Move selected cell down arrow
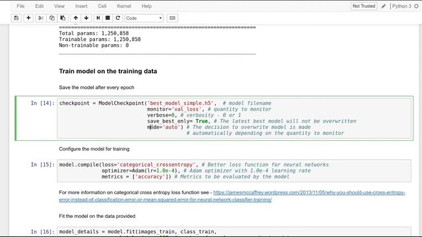This screenshot has width=422, height=237. [x=86, y=18]
